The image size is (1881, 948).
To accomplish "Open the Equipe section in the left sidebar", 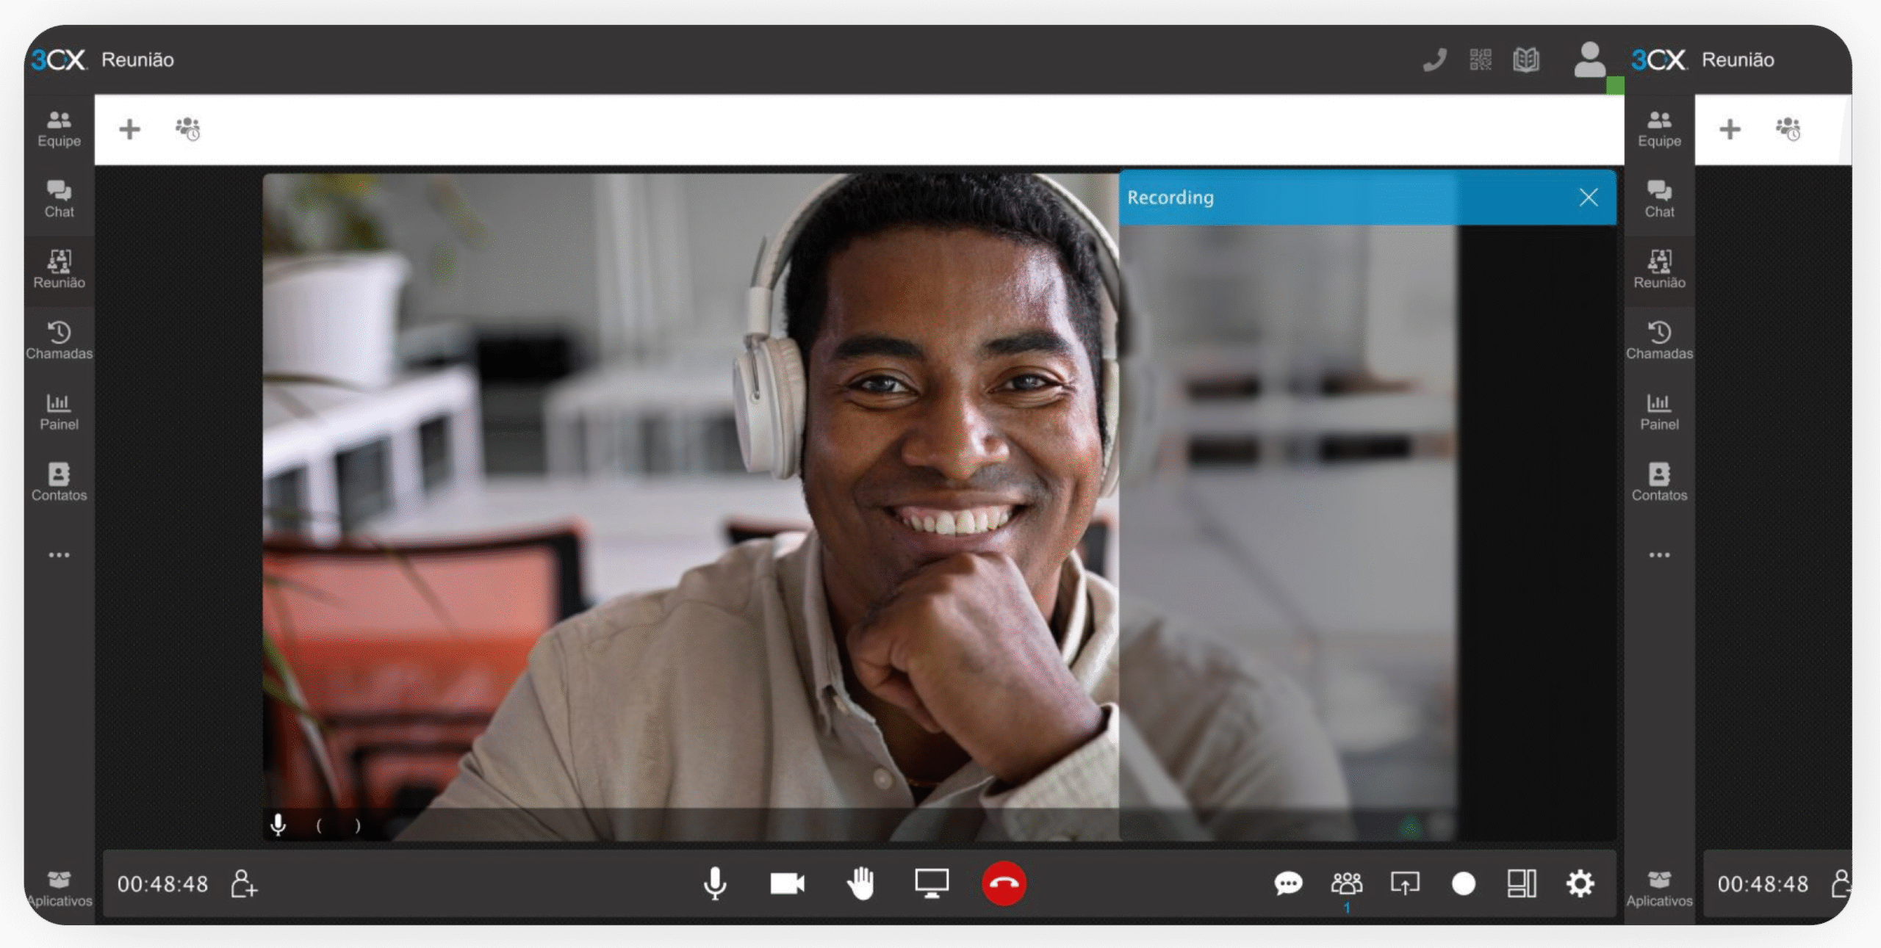I will 59,129.
